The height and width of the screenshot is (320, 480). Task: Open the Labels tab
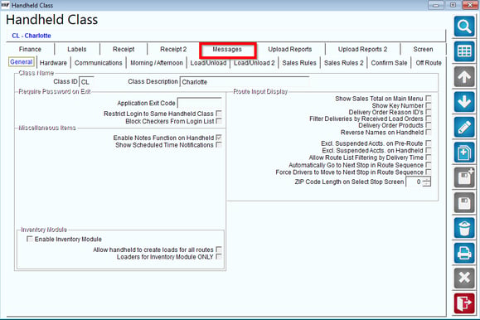77,49
